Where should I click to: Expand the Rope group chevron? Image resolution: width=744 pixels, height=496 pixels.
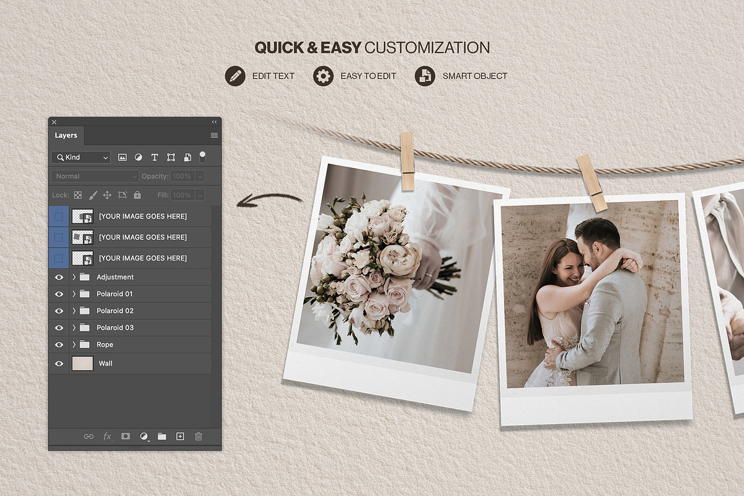pyautogui.click(x=74, y=344)
